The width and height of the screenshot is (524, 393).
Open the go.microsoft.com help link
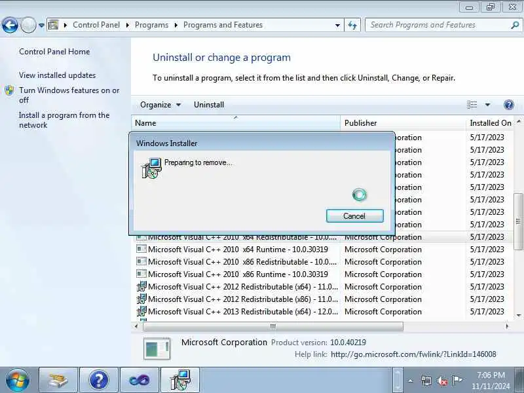click(x=413, y=354)
